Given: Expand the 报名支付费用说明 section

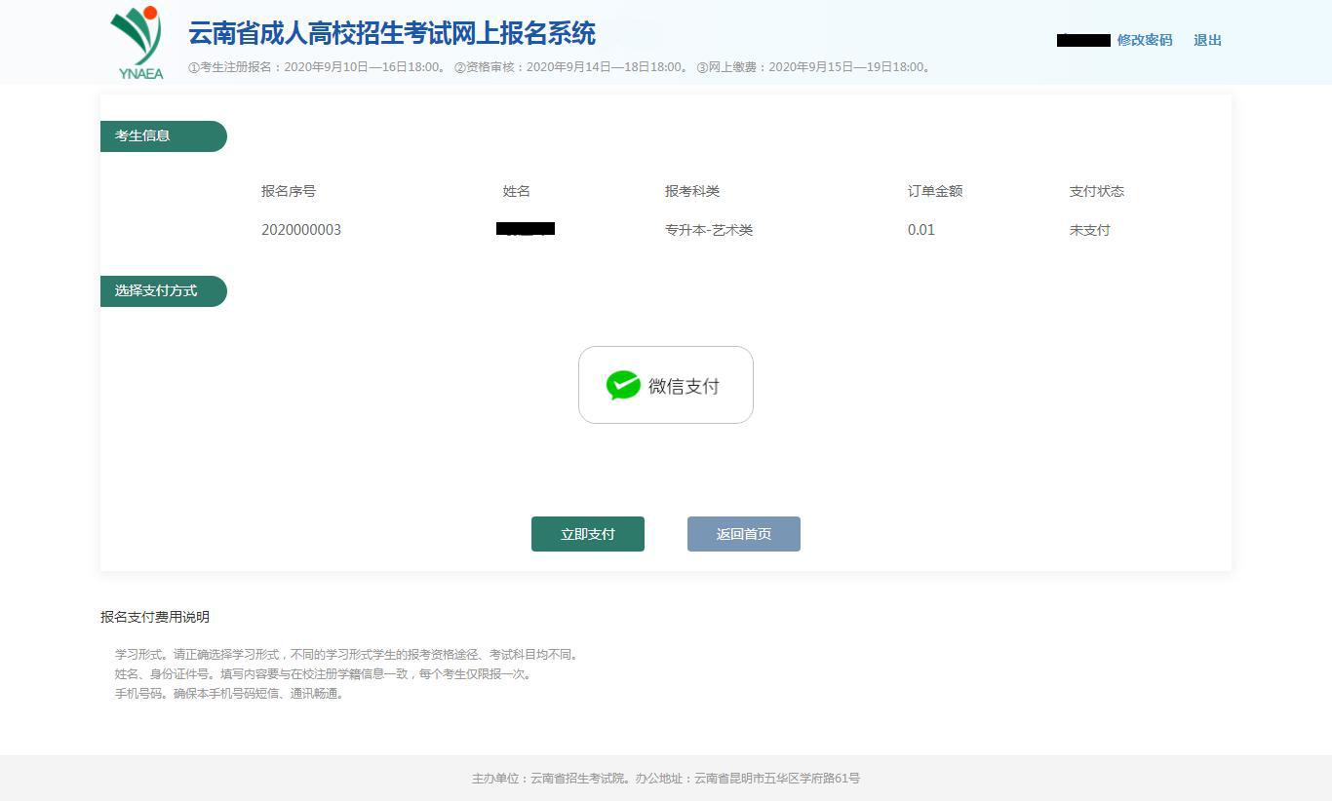Looking at the screenshot, I should 155,617.
